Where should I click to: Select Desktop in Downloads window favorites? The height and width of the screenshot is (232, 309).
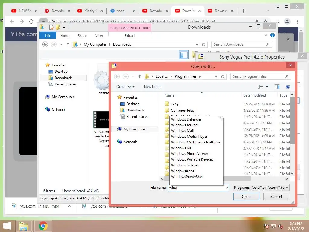[61, 71]
